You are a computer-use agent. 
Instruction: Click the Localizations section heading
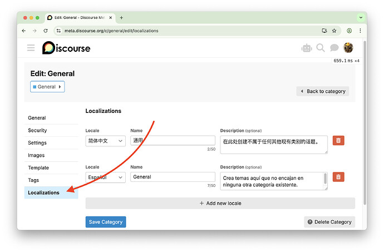(104, 111)
